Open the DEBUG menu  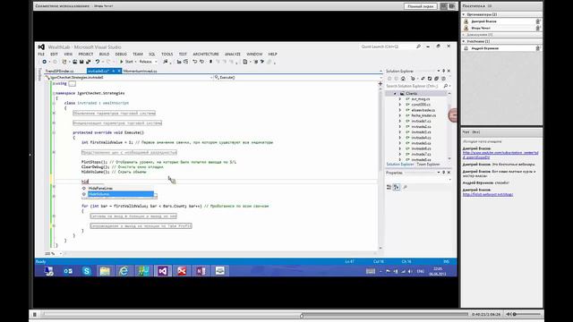(121, 54)
